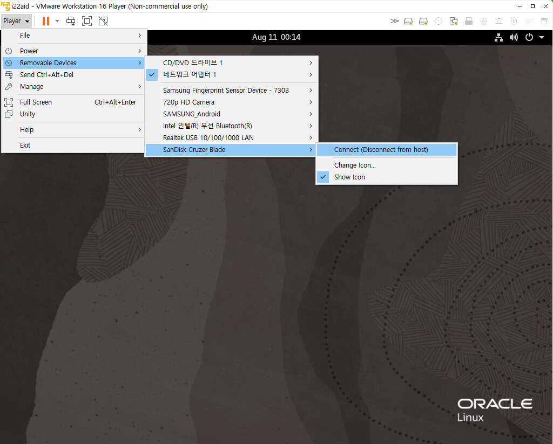Image resolution: width=553 pixels, height=444 pixels.
Task: Click the guest's speaker volume icon
Action: click(514, 37)
